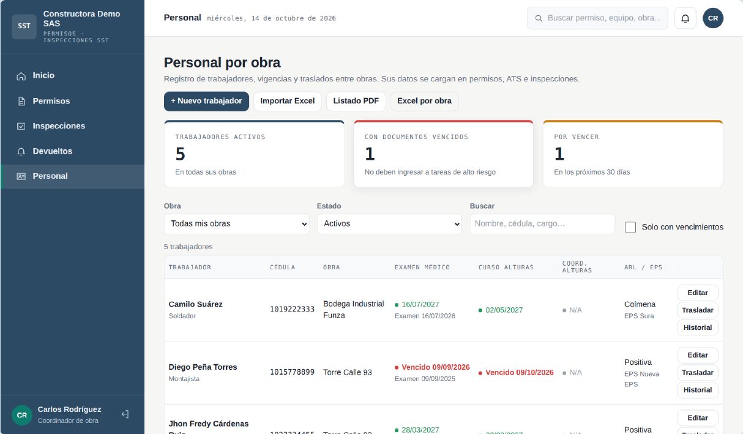Click Importar Excel button
Image resolution: width=743 pixels, height=434 pixels.
(288, 101)
